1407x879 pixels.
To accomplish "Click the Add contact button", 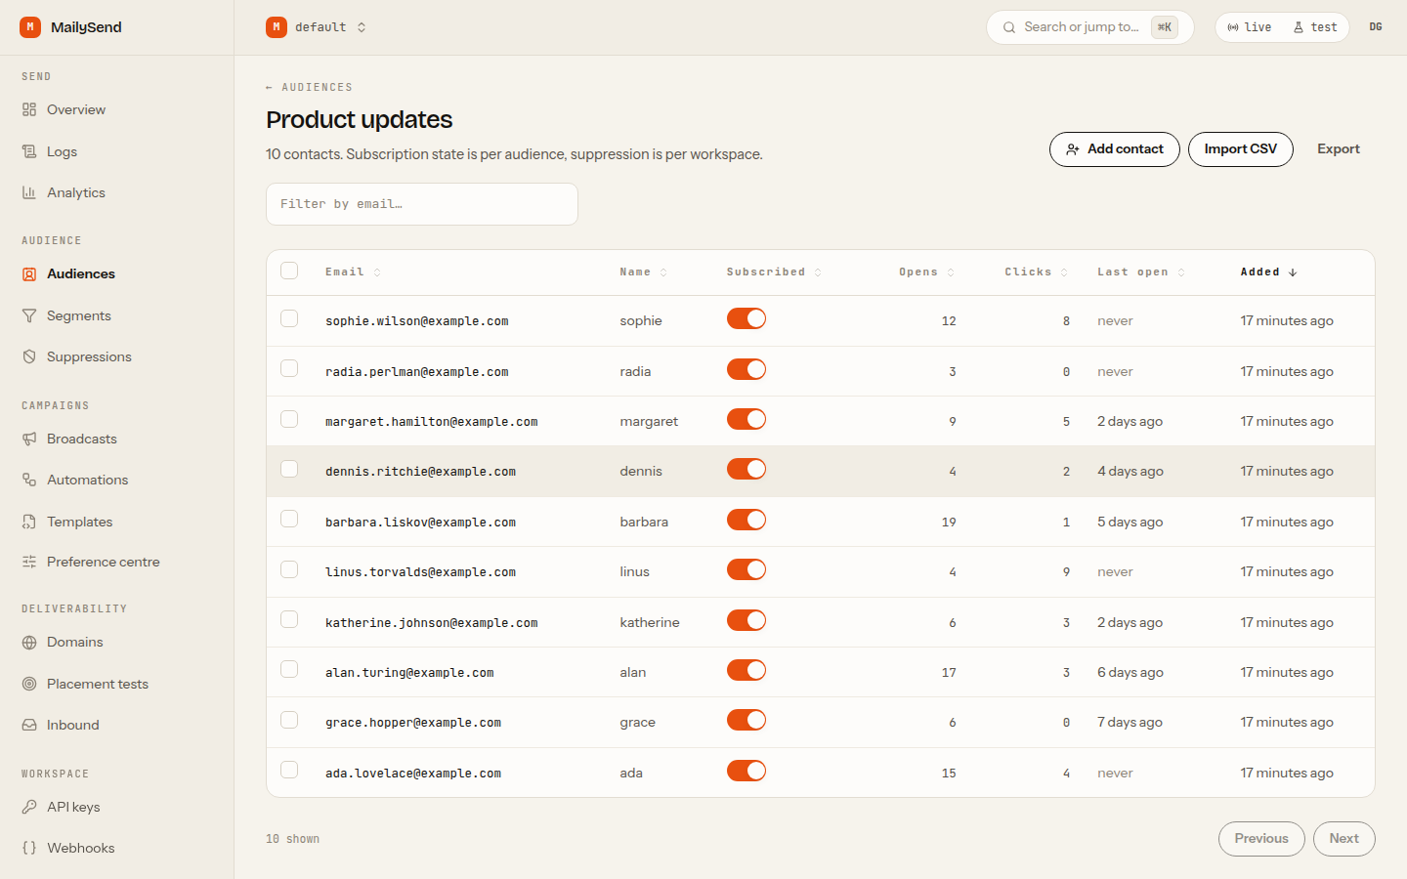I will [x=1115, y=149].
